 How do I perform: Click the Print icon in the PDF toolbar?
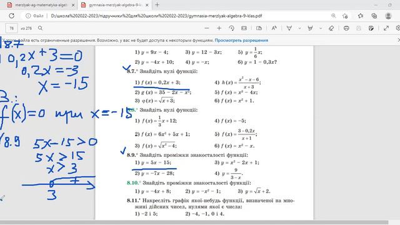[x=346, y=28]
